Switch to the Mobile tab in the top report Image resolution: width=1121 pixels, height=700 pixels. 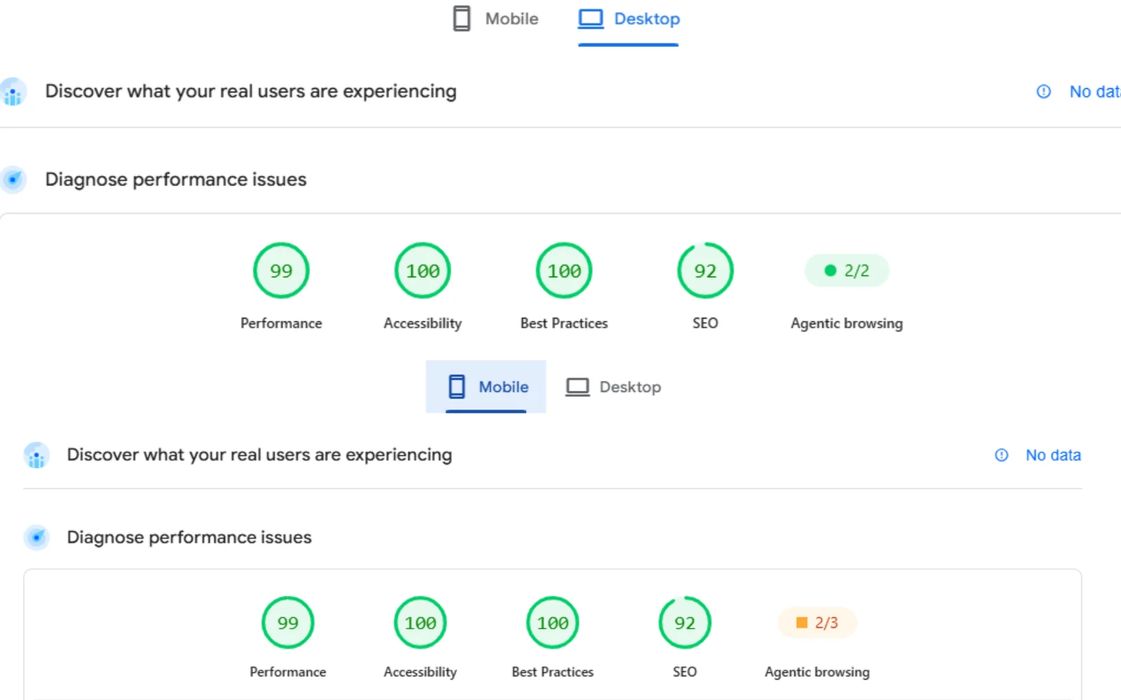coord(495,19)
